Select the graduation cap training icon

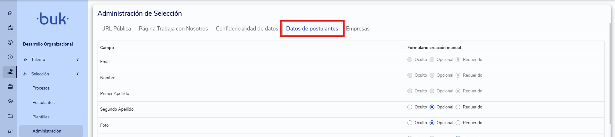pos(10,101)
